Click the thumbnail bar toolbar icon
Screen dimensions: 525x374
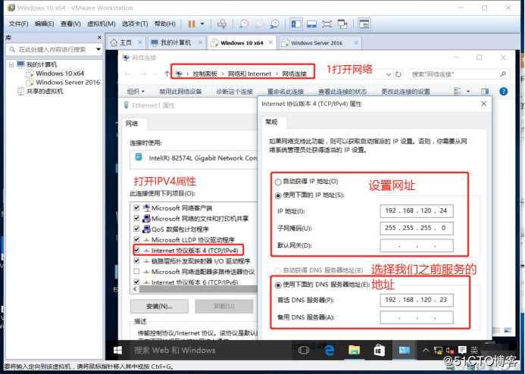(311, 24)
